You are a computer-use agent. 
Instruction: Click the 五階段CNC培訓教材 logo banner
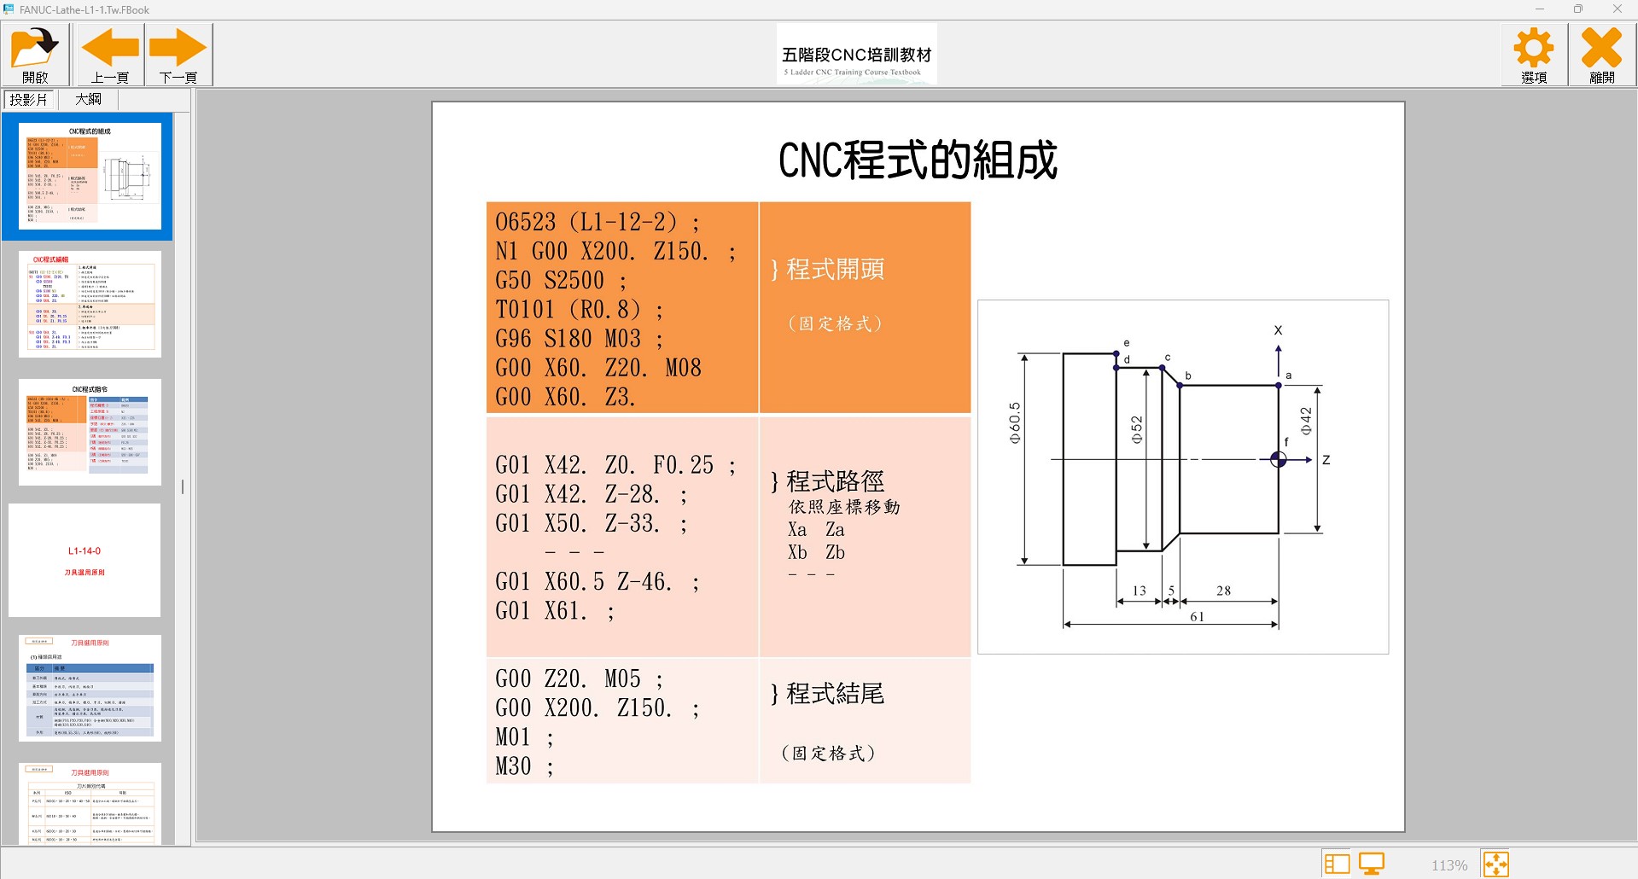(856, 54)
